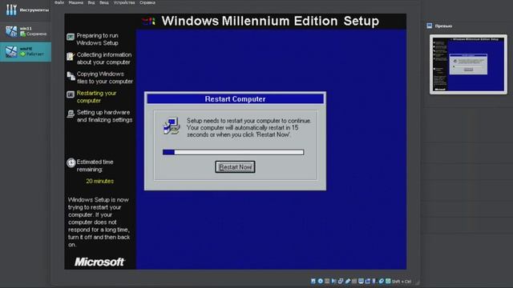Click the Restarting your computer step text
Viewport: 513px width, 288px height.
click(x=96, y=97)
